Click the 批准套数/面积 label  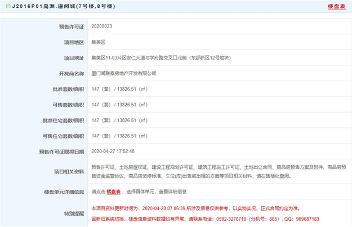click(x=69, y=90)
